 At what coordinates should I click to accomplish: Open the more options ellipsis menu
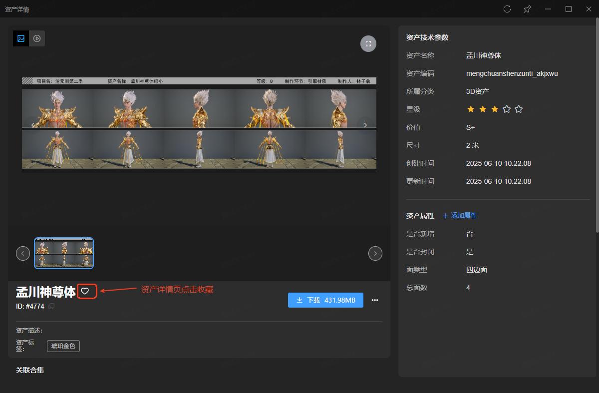[375, 300]
